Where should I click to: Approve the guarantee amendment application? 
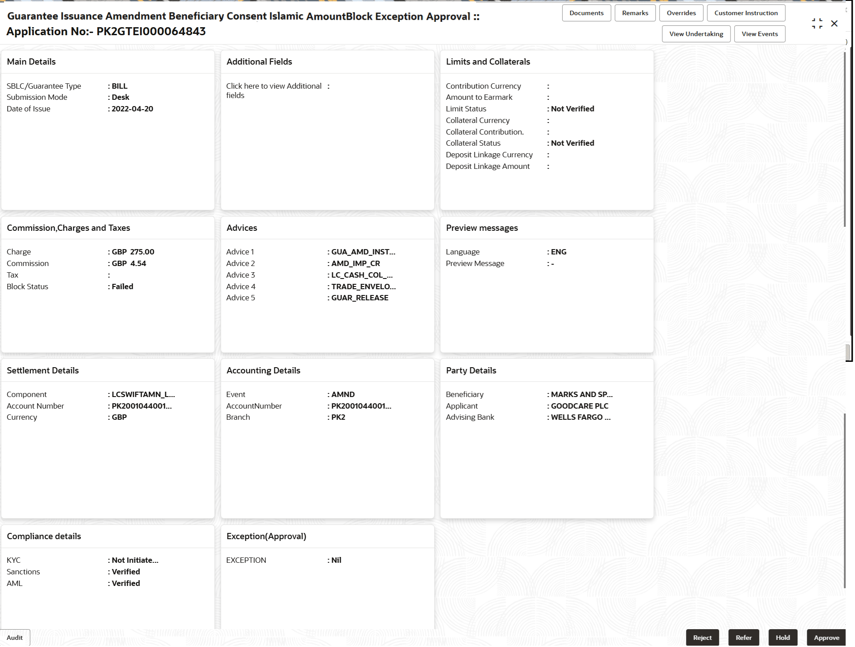[x=826, y=637]
